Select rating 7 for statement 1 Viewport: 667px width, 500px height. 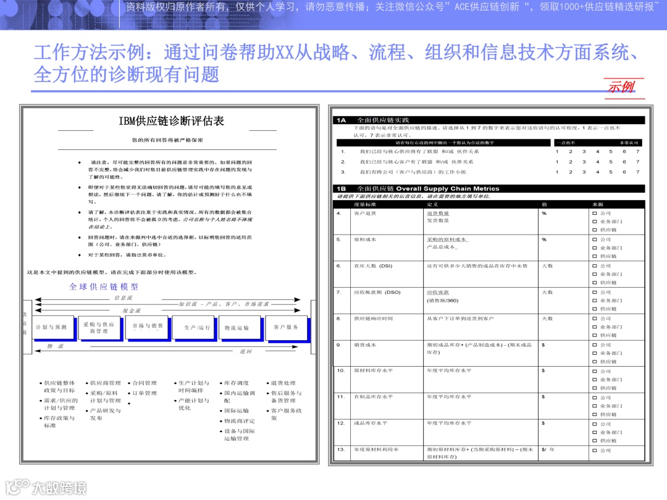click(x=637, y=151)
